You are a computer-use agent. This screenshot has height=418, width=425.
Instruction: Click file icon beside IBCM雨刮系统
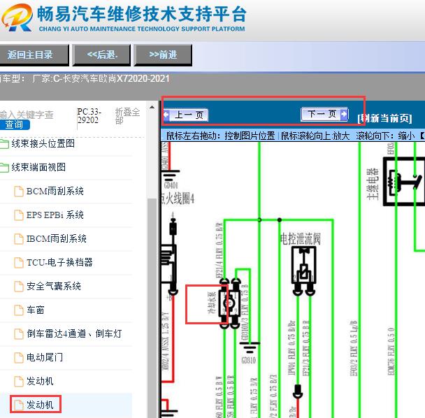[19, 239]
